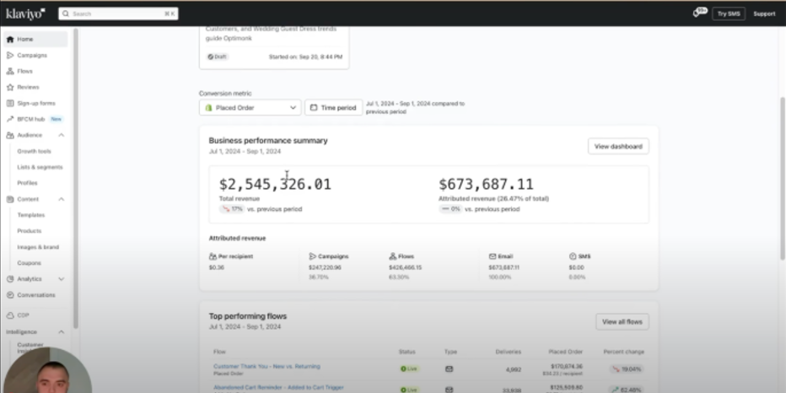
Task: Click the Search input field
Action: [x=118, y=13]
